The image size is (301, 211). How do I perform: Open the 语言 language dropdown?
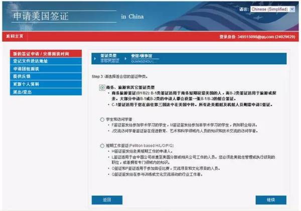pyautogui.click(x=277, y=9)
